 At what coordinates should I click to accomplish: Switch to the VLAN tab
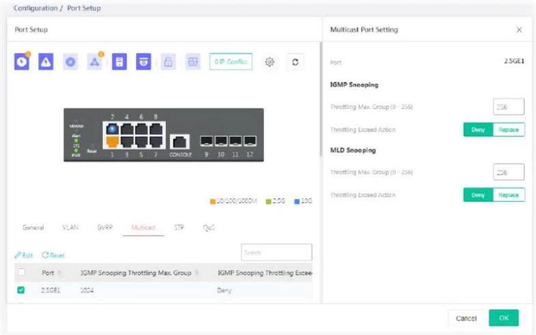tap(70, 227)
